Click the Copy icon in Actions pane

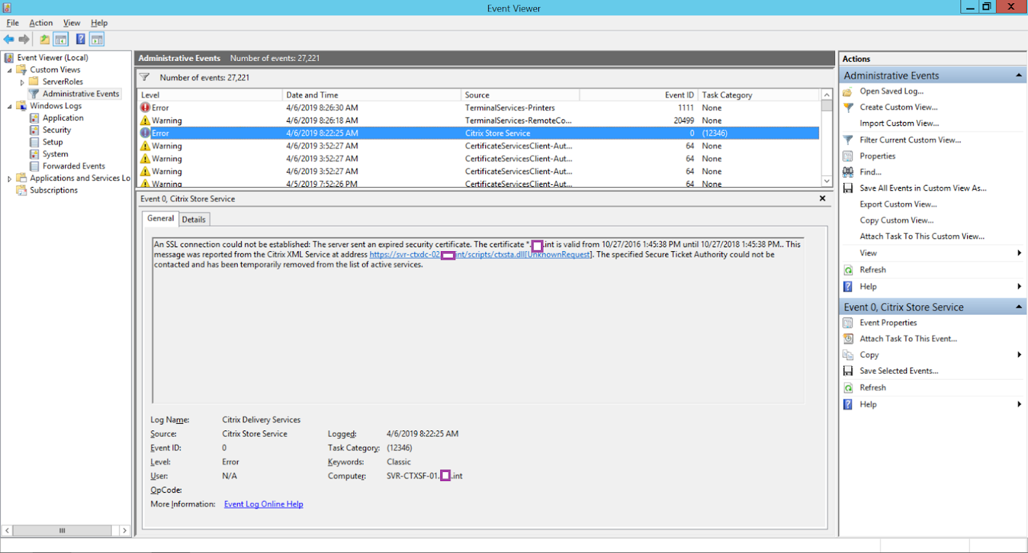tap(848, 355)
